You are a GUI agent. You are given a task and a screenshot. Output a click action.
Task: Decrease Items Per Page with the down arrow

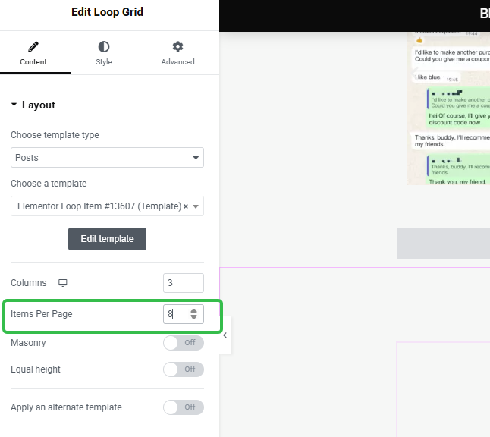pyautogui.click(x=194, y=318)
